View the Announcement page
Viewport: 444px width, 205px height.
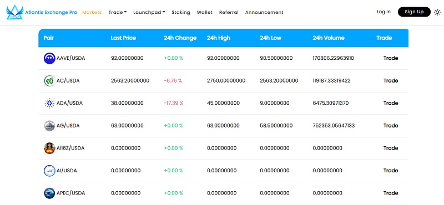(264, 12)
